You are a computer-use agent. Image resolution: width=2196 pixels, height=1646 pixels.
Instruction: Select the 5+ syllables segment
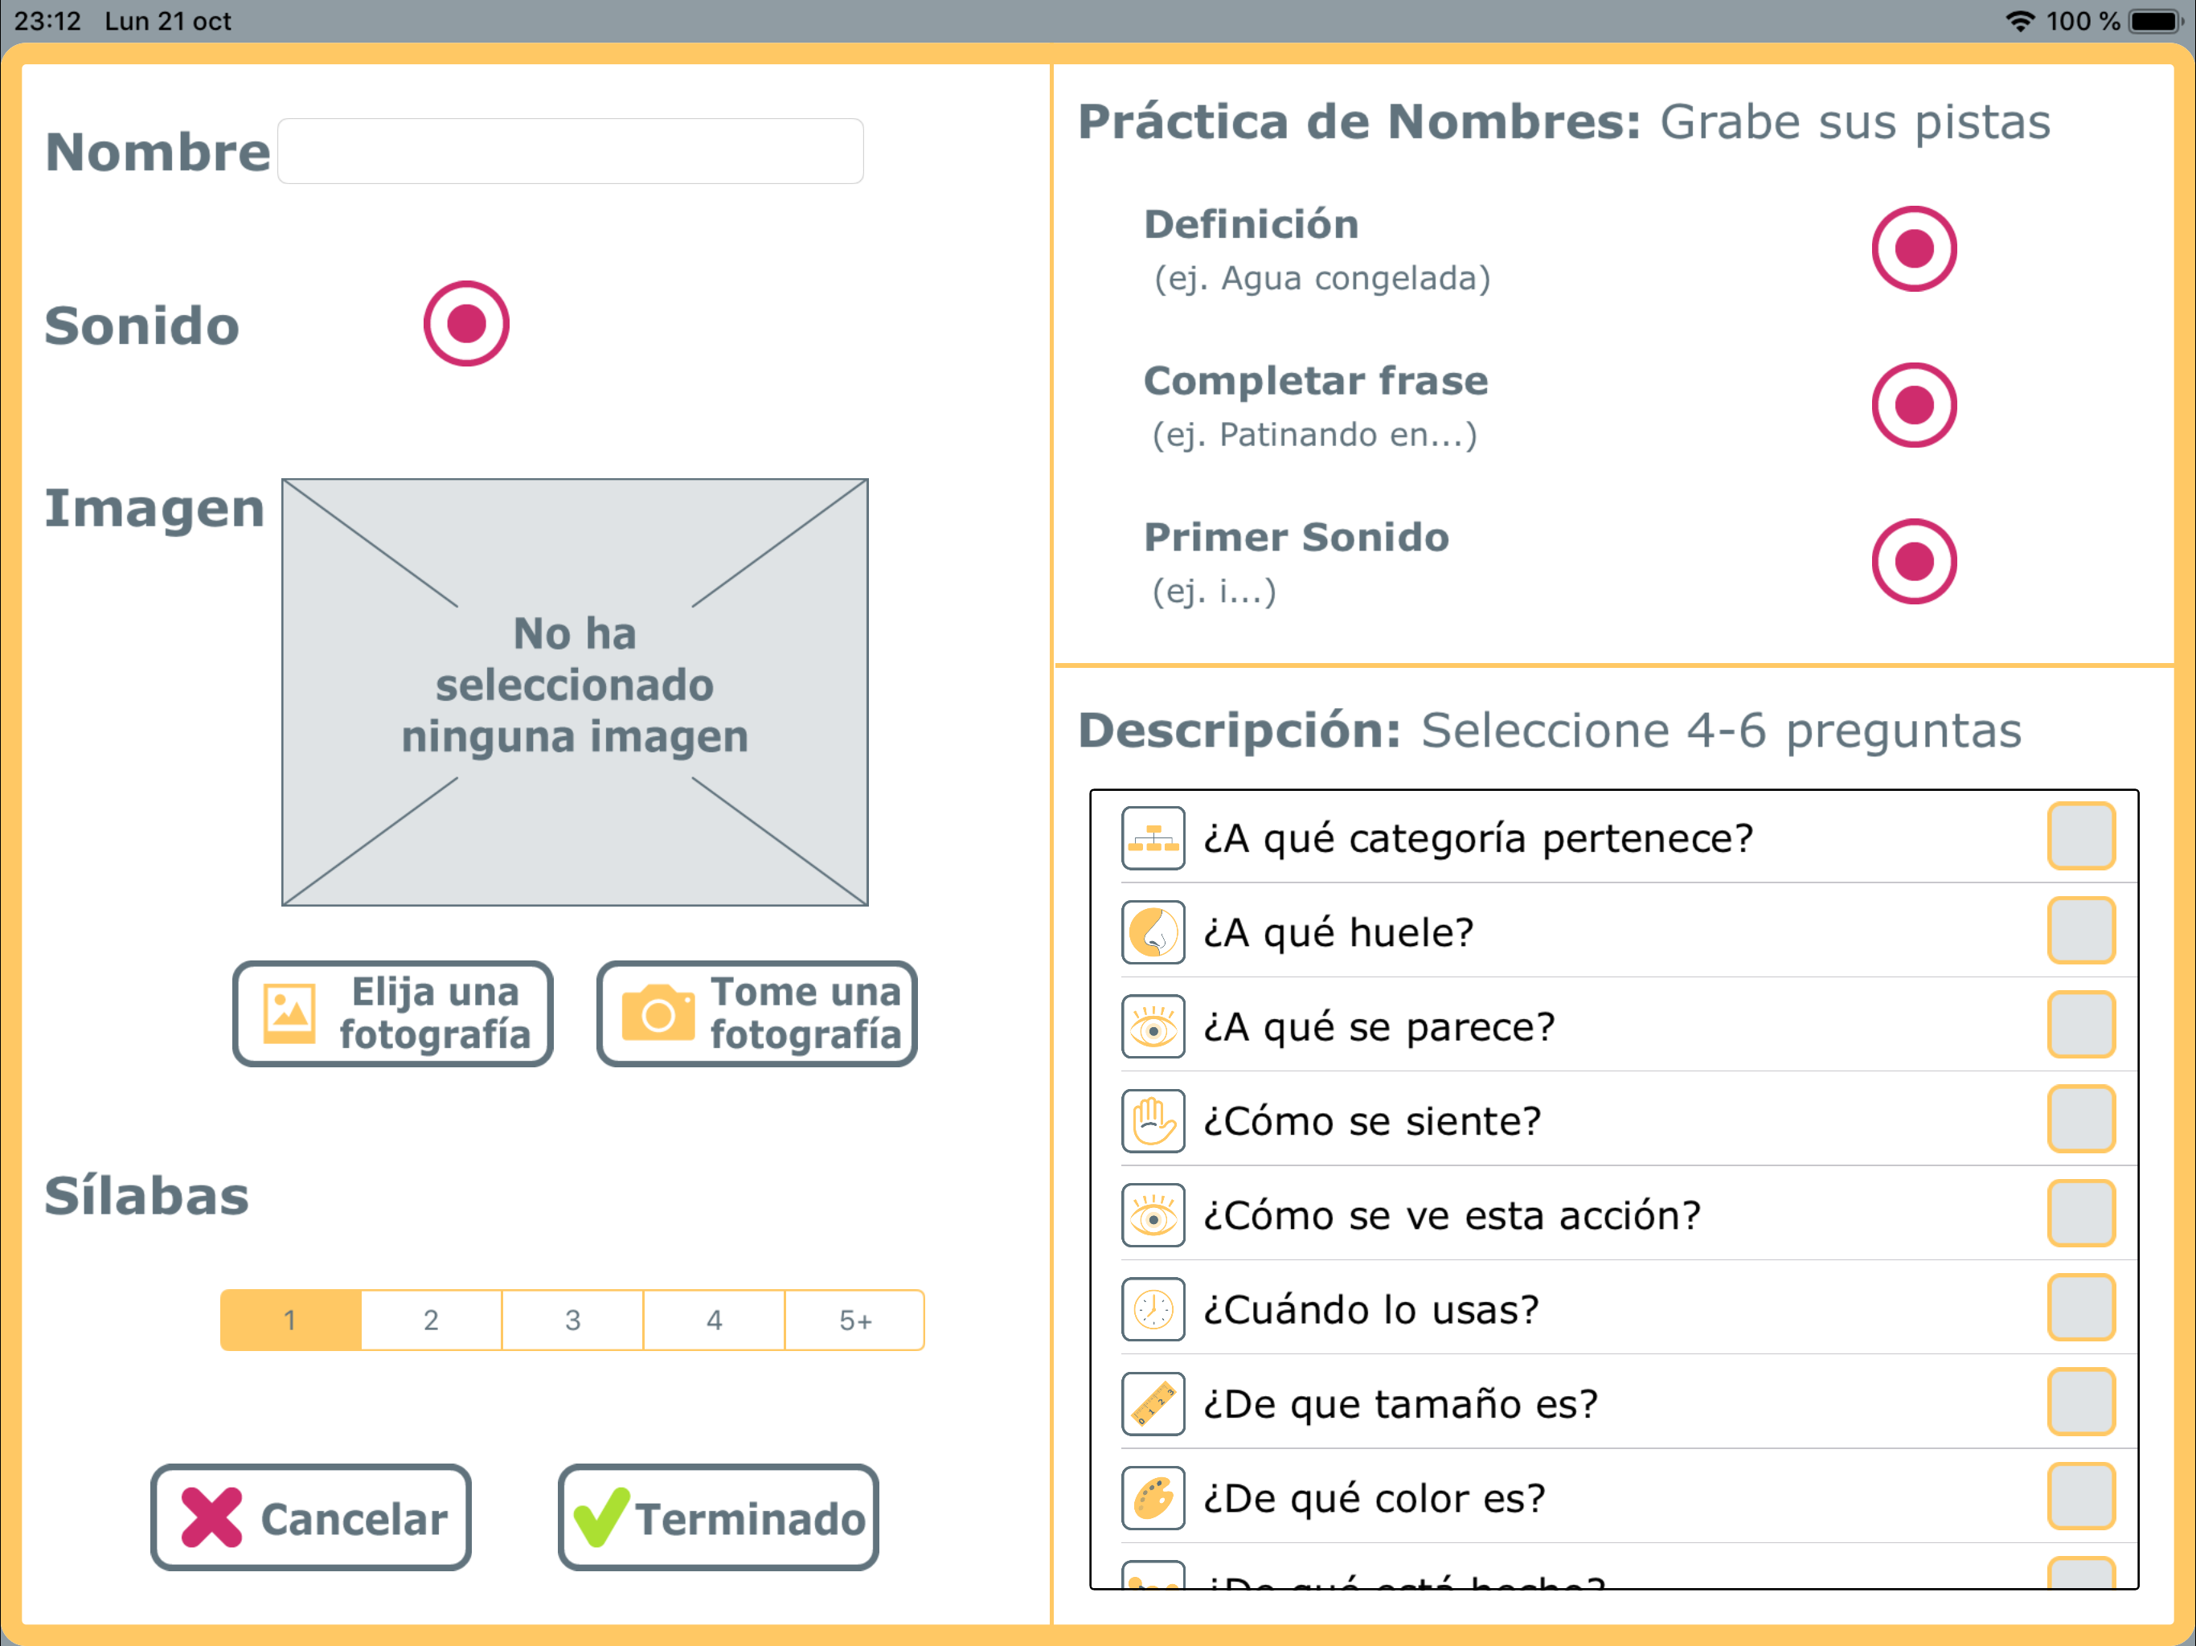click(854, 1320)
